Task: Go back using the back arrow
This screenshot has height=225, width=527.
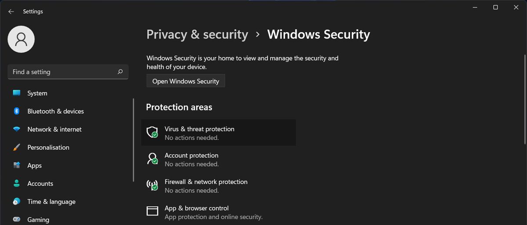Action: pyautogui.click(x=11, y=11)
